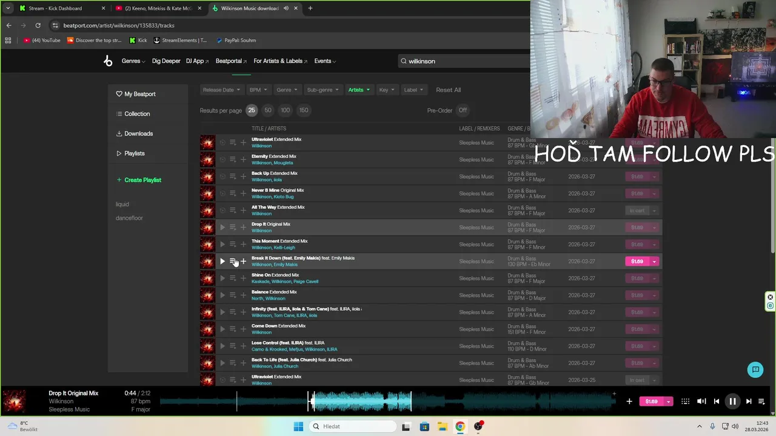Viewport: 776px width, 436px height.
Task: Open For Artists & Labels menu
Action: pyautogui.click(x=280, y=61)
